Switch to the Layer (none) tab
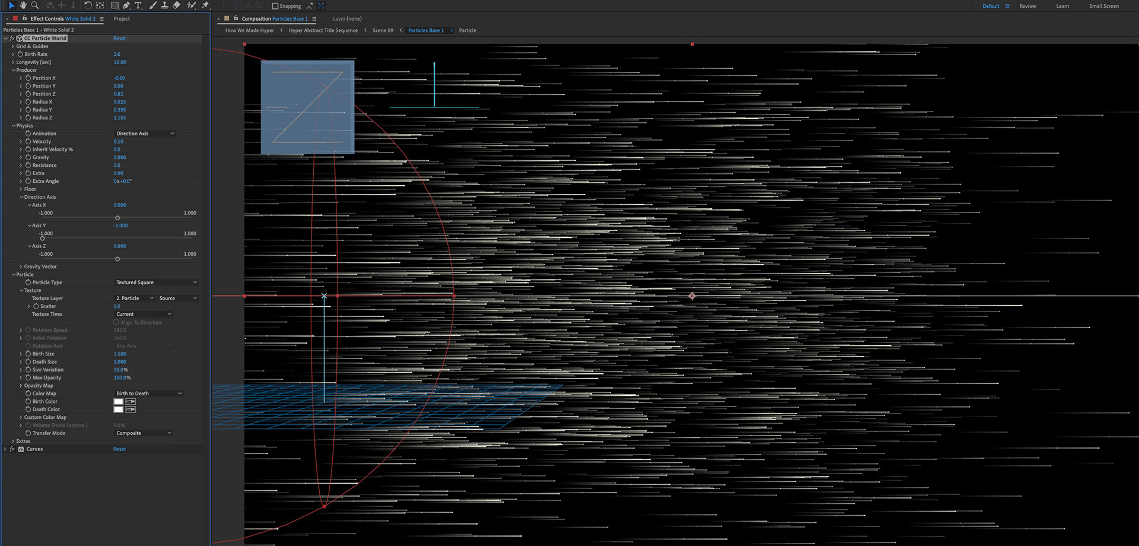The image size is (1139, 546). click(x=347, y=19)
